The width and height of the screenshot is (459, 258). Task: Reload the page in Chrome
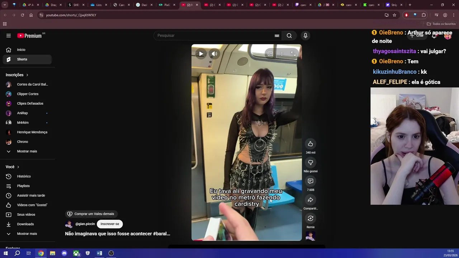pyautogui.click(x=22, y=15)
